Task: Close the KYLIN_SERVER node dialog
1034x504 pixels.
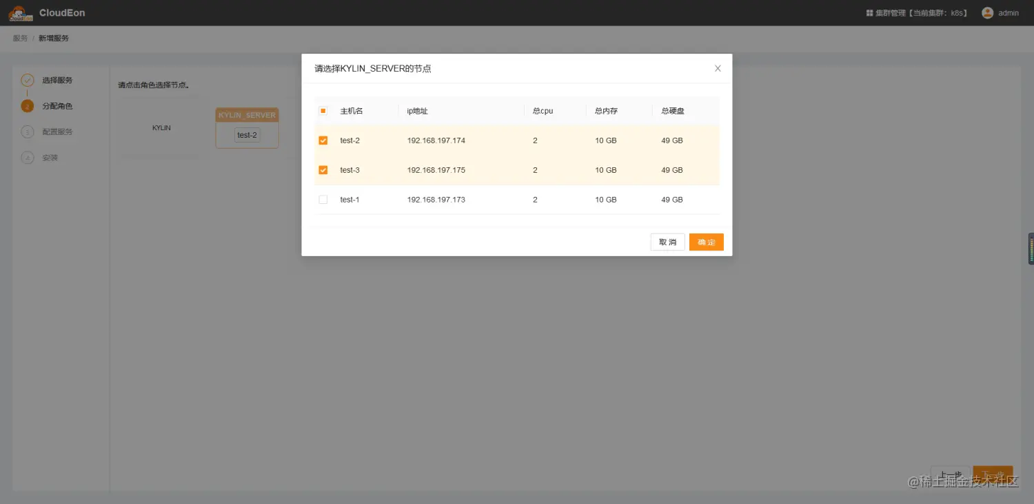Action: coord(718,68)
